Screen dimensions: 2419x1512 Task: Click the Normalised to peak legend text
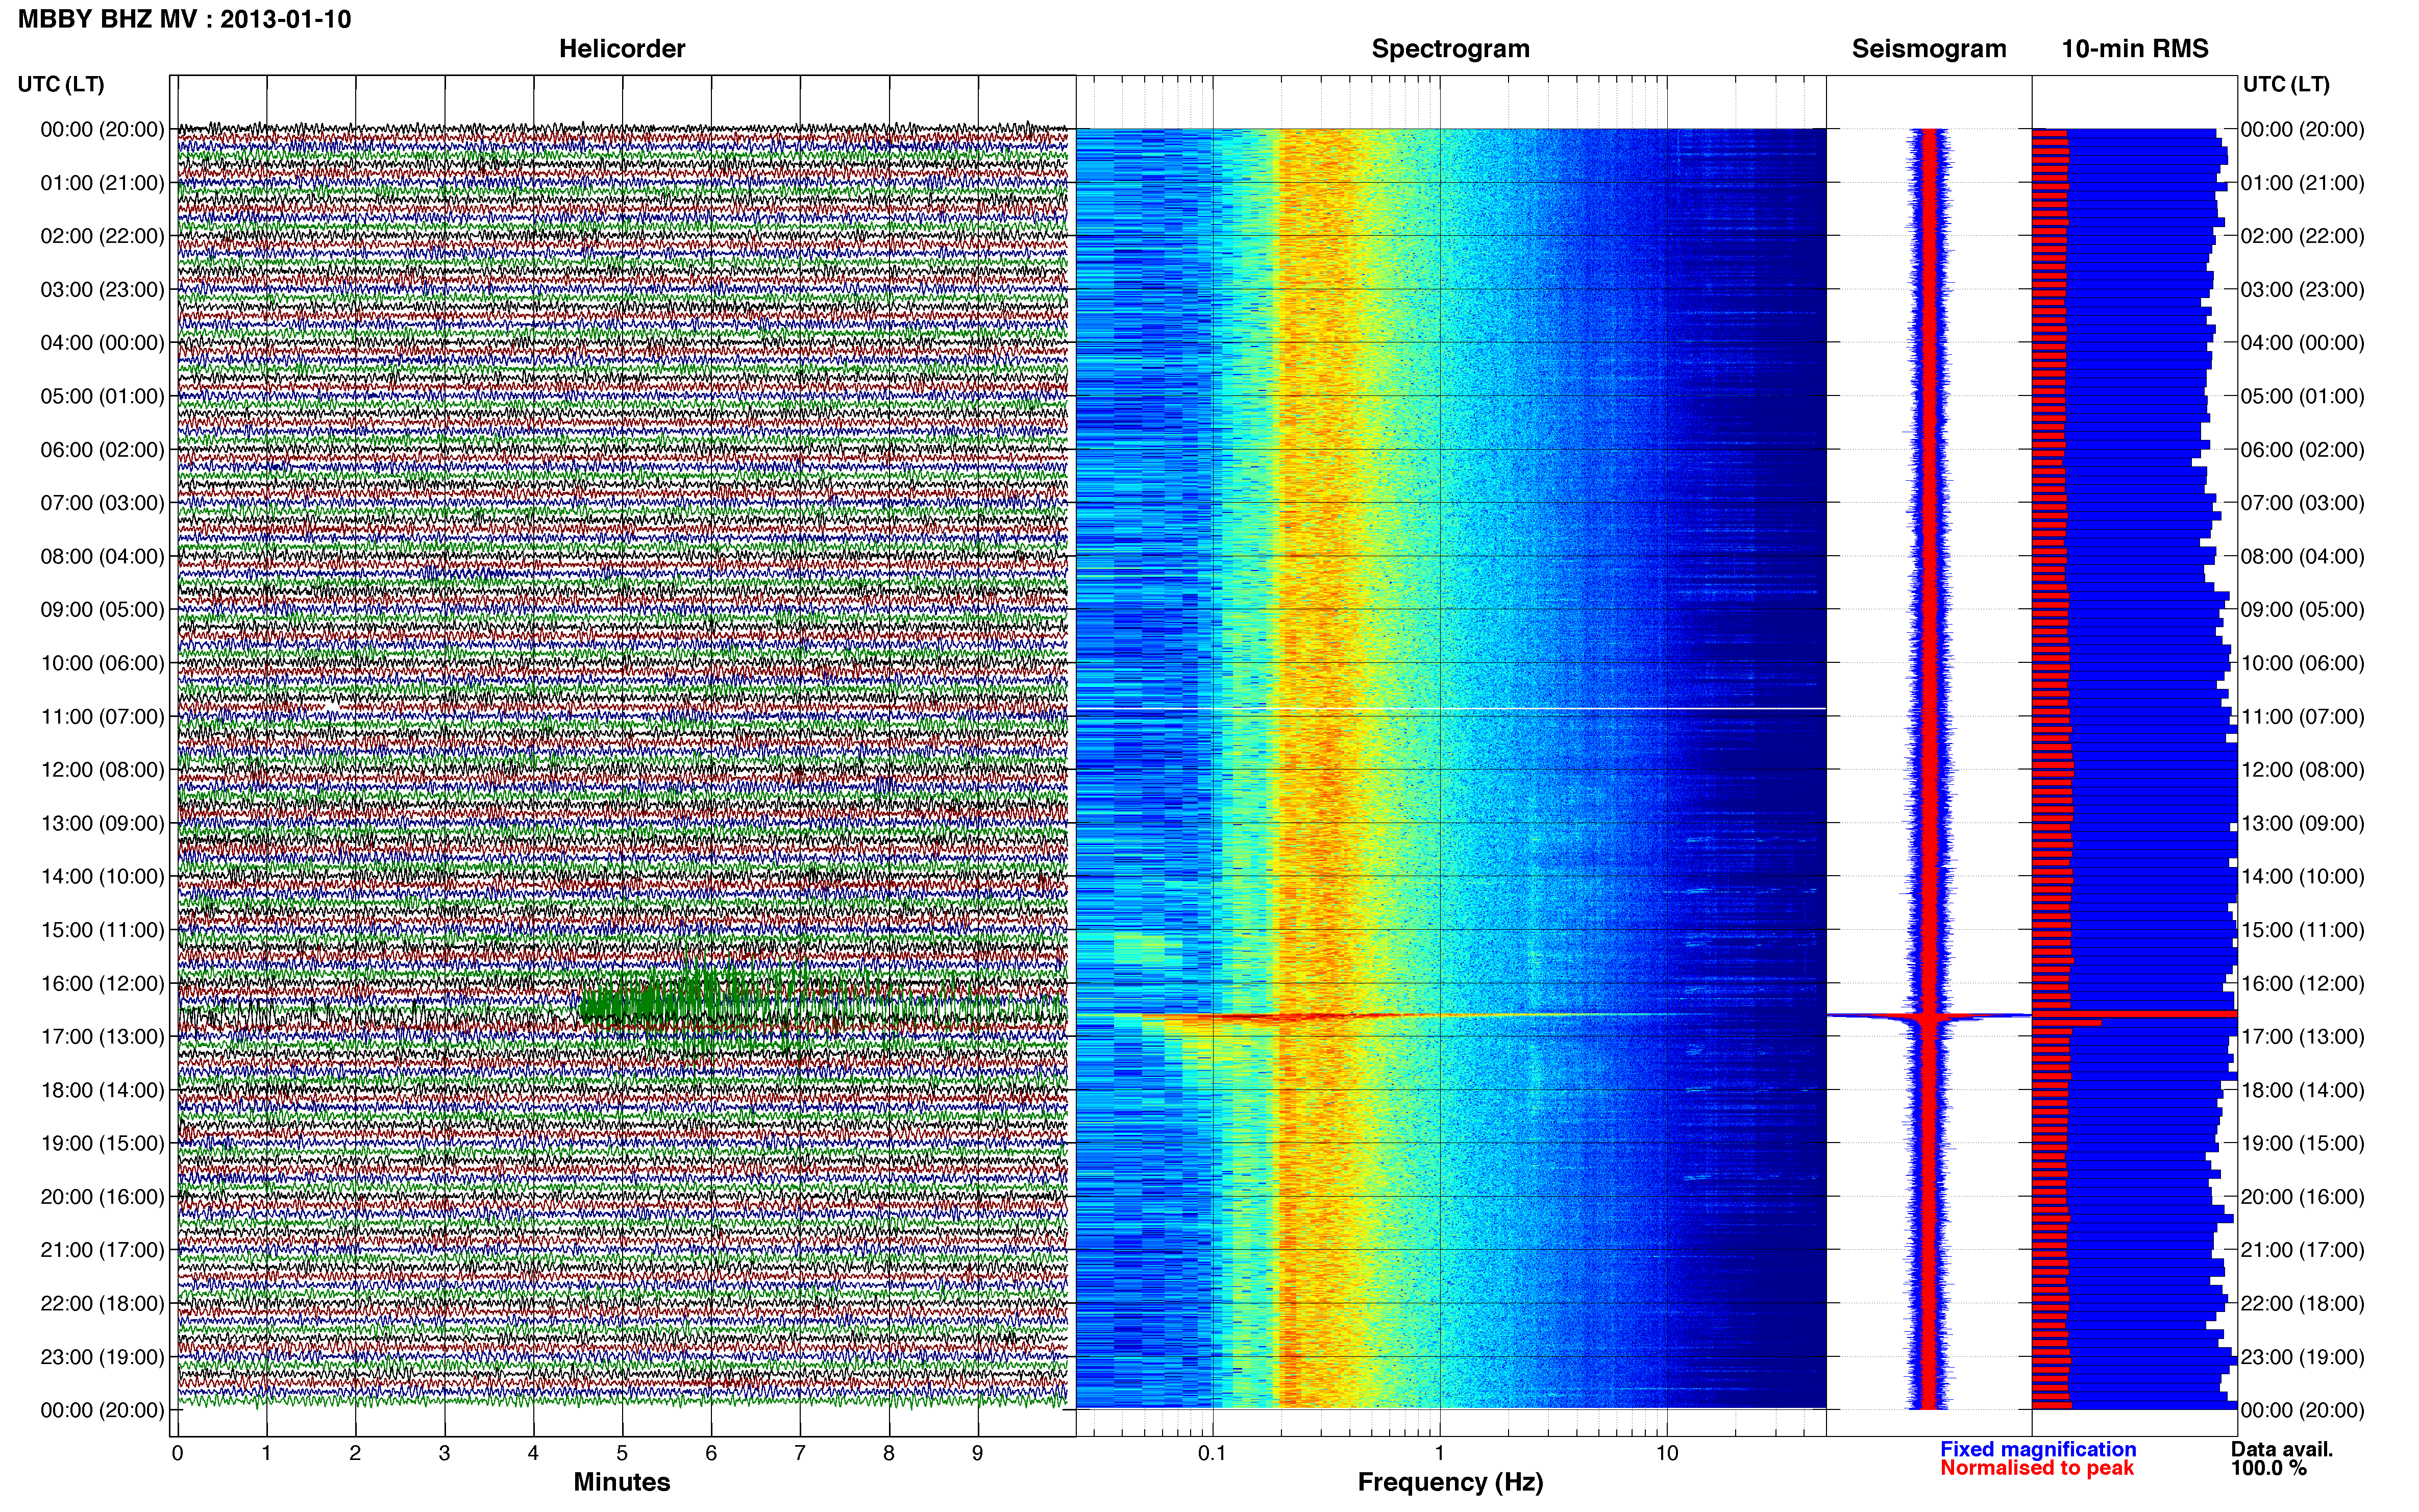click(2037, 1468)
